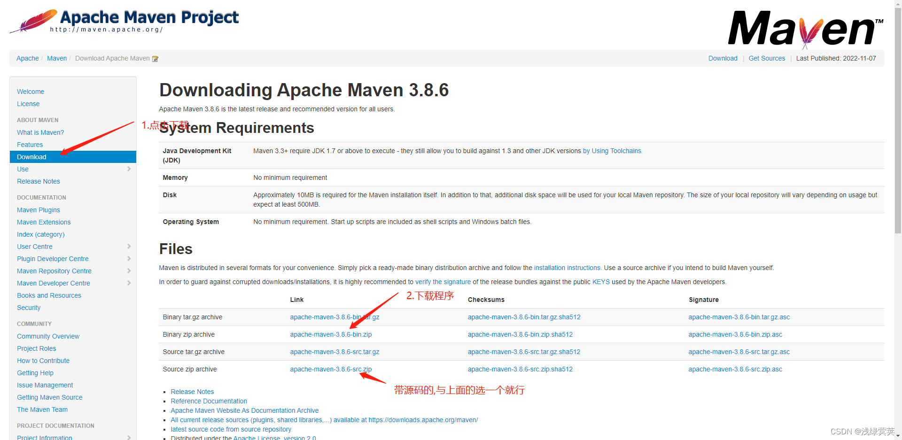Viewport: 902px width, 440px height.
Task: Open the installation instructions link
Action: [567, 268]
